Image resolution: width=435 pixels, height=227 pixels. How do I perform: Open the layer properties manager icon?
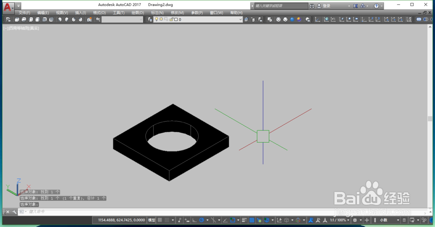150,20
